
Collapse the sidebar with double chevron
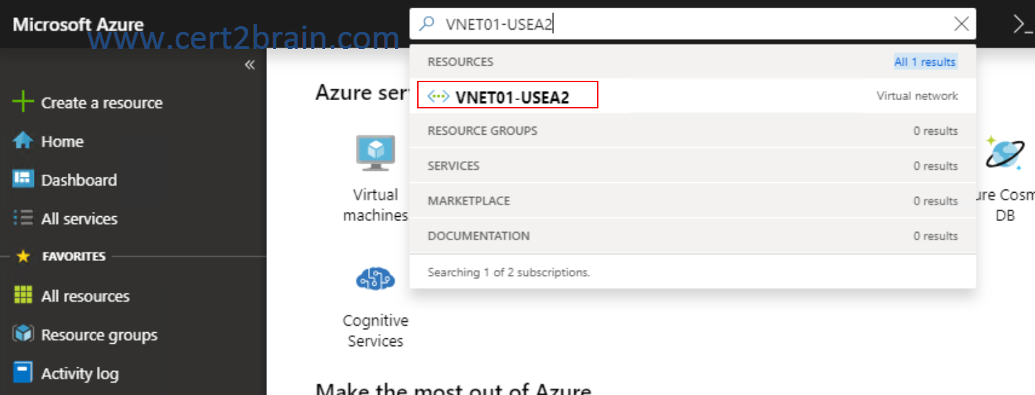click(250, 65)
